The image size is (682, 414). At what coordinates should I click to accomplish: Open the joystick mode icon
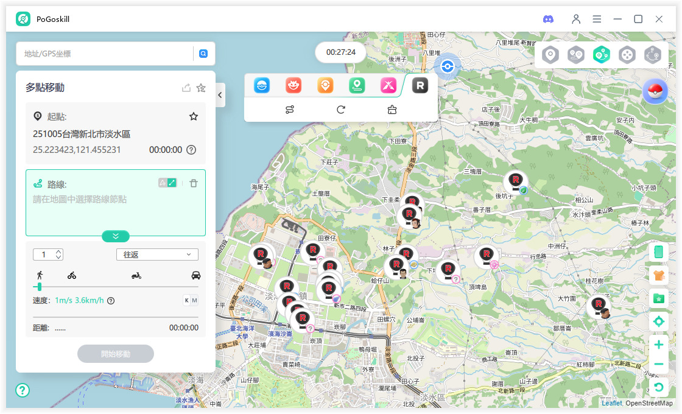coord(627,55)
